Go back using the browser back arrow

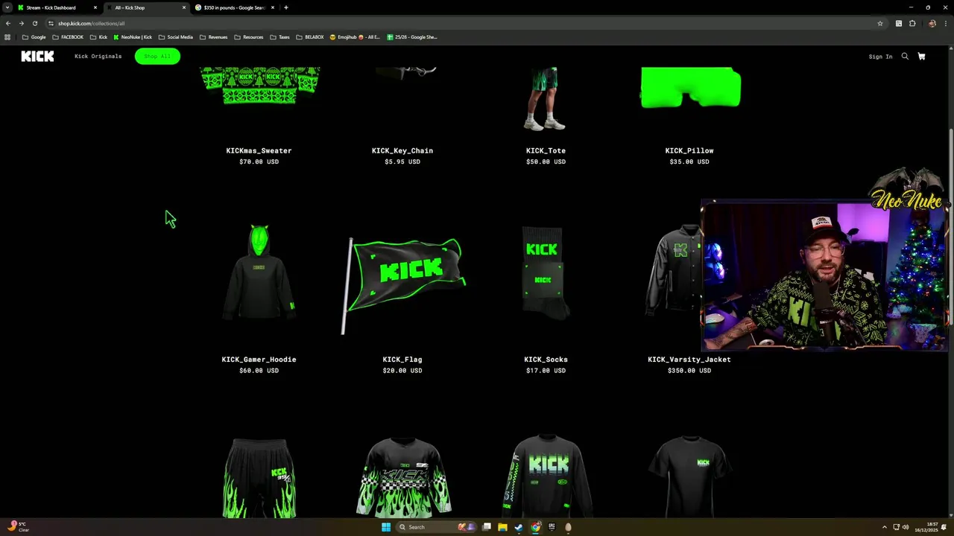coord(7,23)
